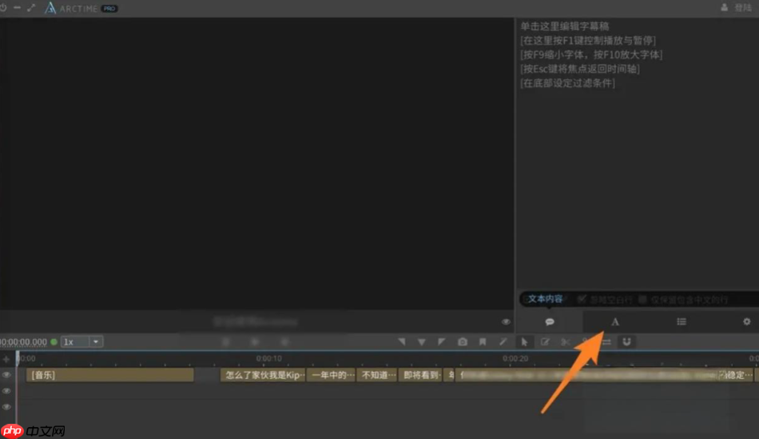The width and height of the screenshot is (759, 439).
Task: Toggle visibility of the second subtitle track
Action: click(6, 390)
